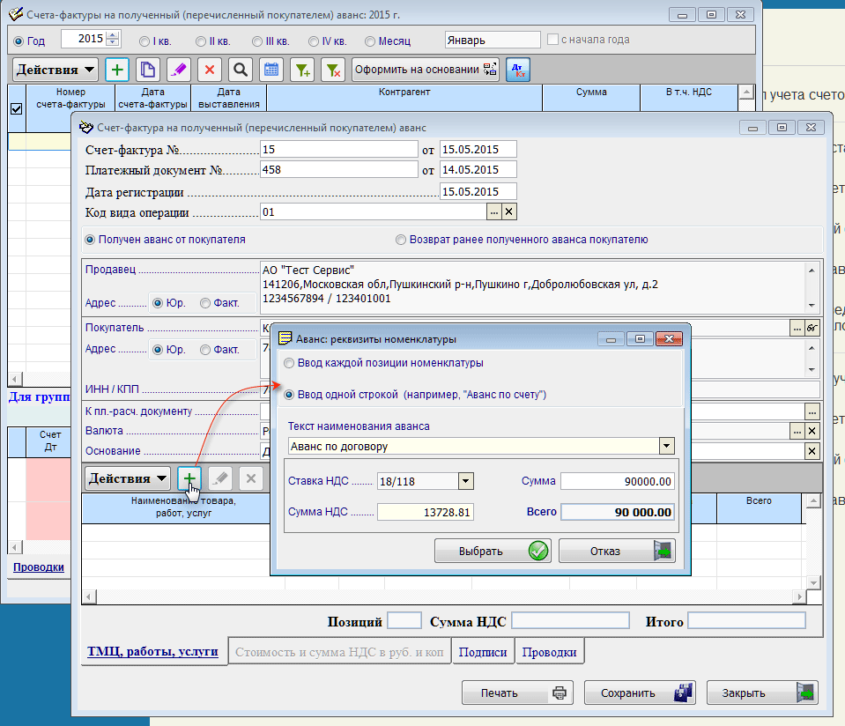Switch to the 'ТМЦ, работы, услуги' tab
The width and height of the screenshot is (845, 726).
tap(153, 652)
